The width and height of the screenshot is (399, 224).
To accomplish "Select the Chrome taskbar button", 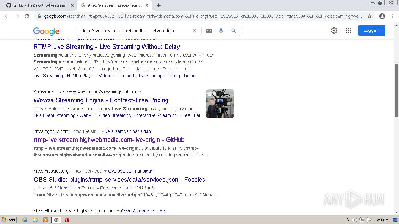I will click(x=56, y=220).
